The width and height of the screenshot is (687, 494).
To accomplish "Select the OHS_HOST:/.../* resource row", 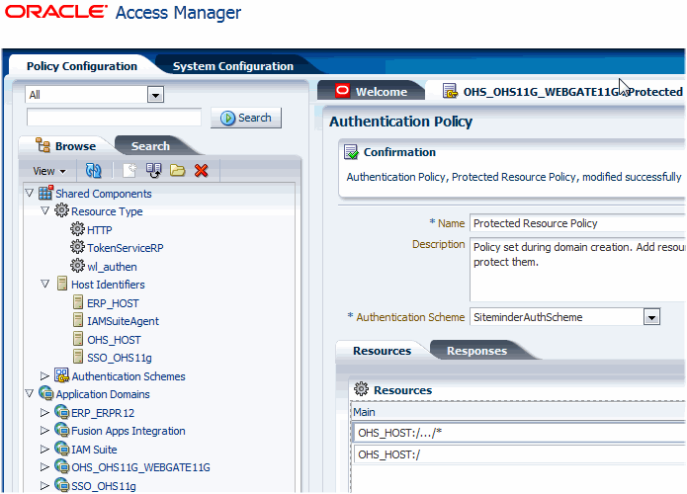I will coord(519,433).
